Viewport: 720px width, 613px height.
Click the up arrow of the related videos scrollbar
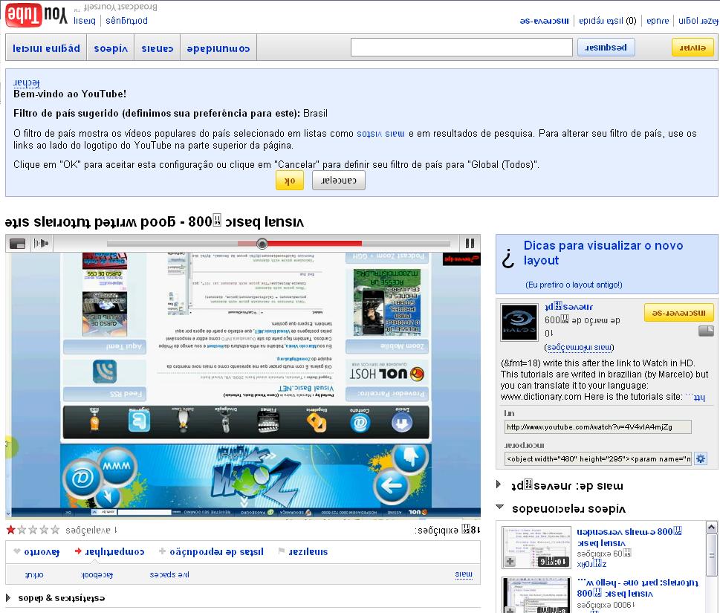(712, 527)
